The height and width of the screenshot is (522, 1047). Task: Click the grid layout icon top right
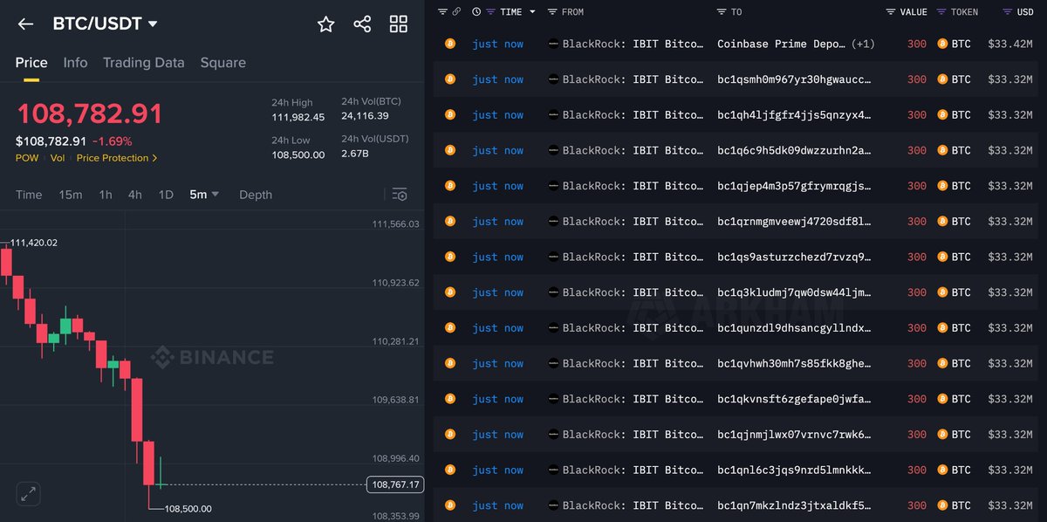pos(398,24)
